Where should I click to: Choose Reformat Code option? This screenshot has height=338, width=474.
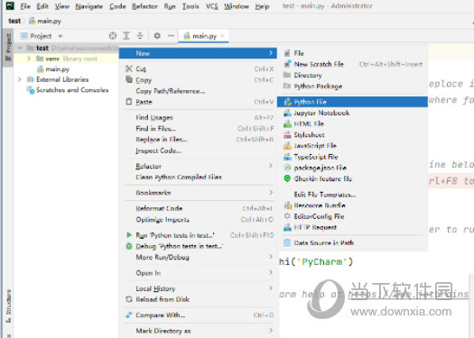tap(199, 208)
